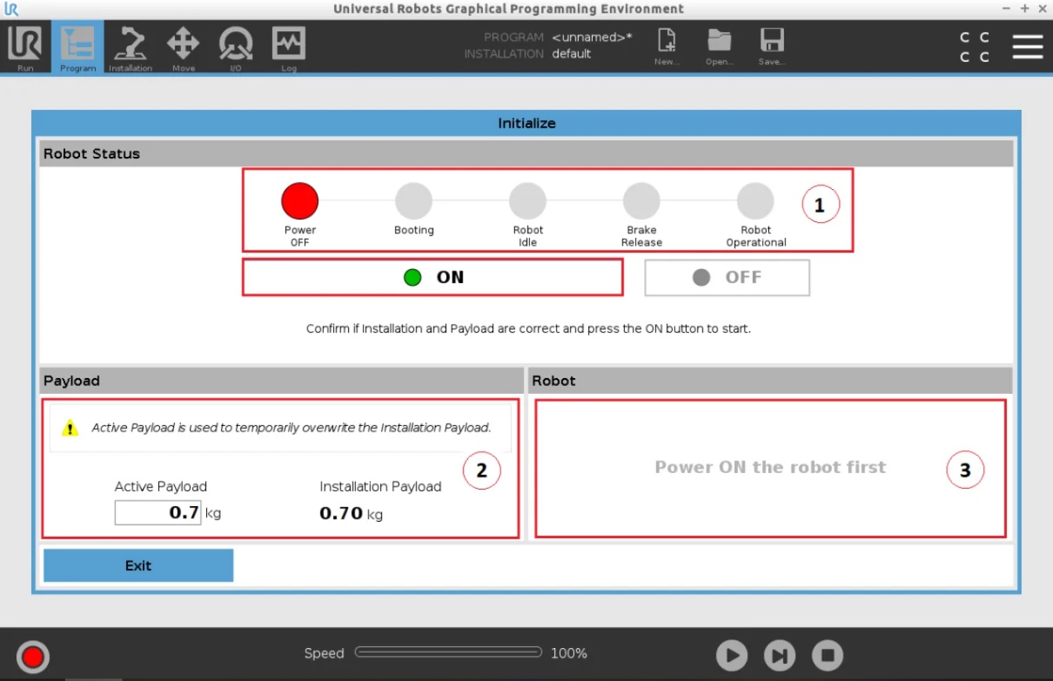Click the Brake Release status circle
1053x681 pixels.
tap(641, 201)
